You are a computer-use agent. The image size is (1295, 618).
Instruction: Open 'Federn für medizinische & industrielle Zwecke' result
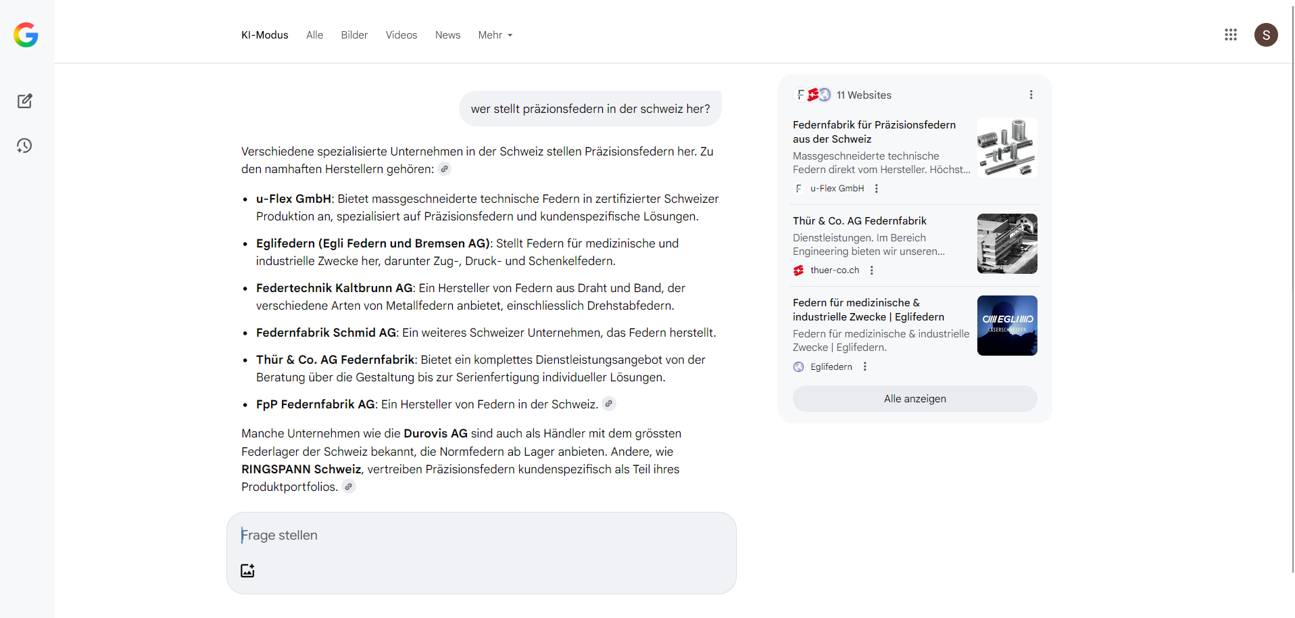click(x=869, y=310)
